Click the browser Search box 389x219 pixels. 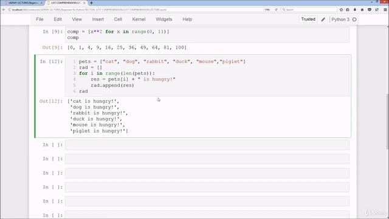[x=309, y=10]
